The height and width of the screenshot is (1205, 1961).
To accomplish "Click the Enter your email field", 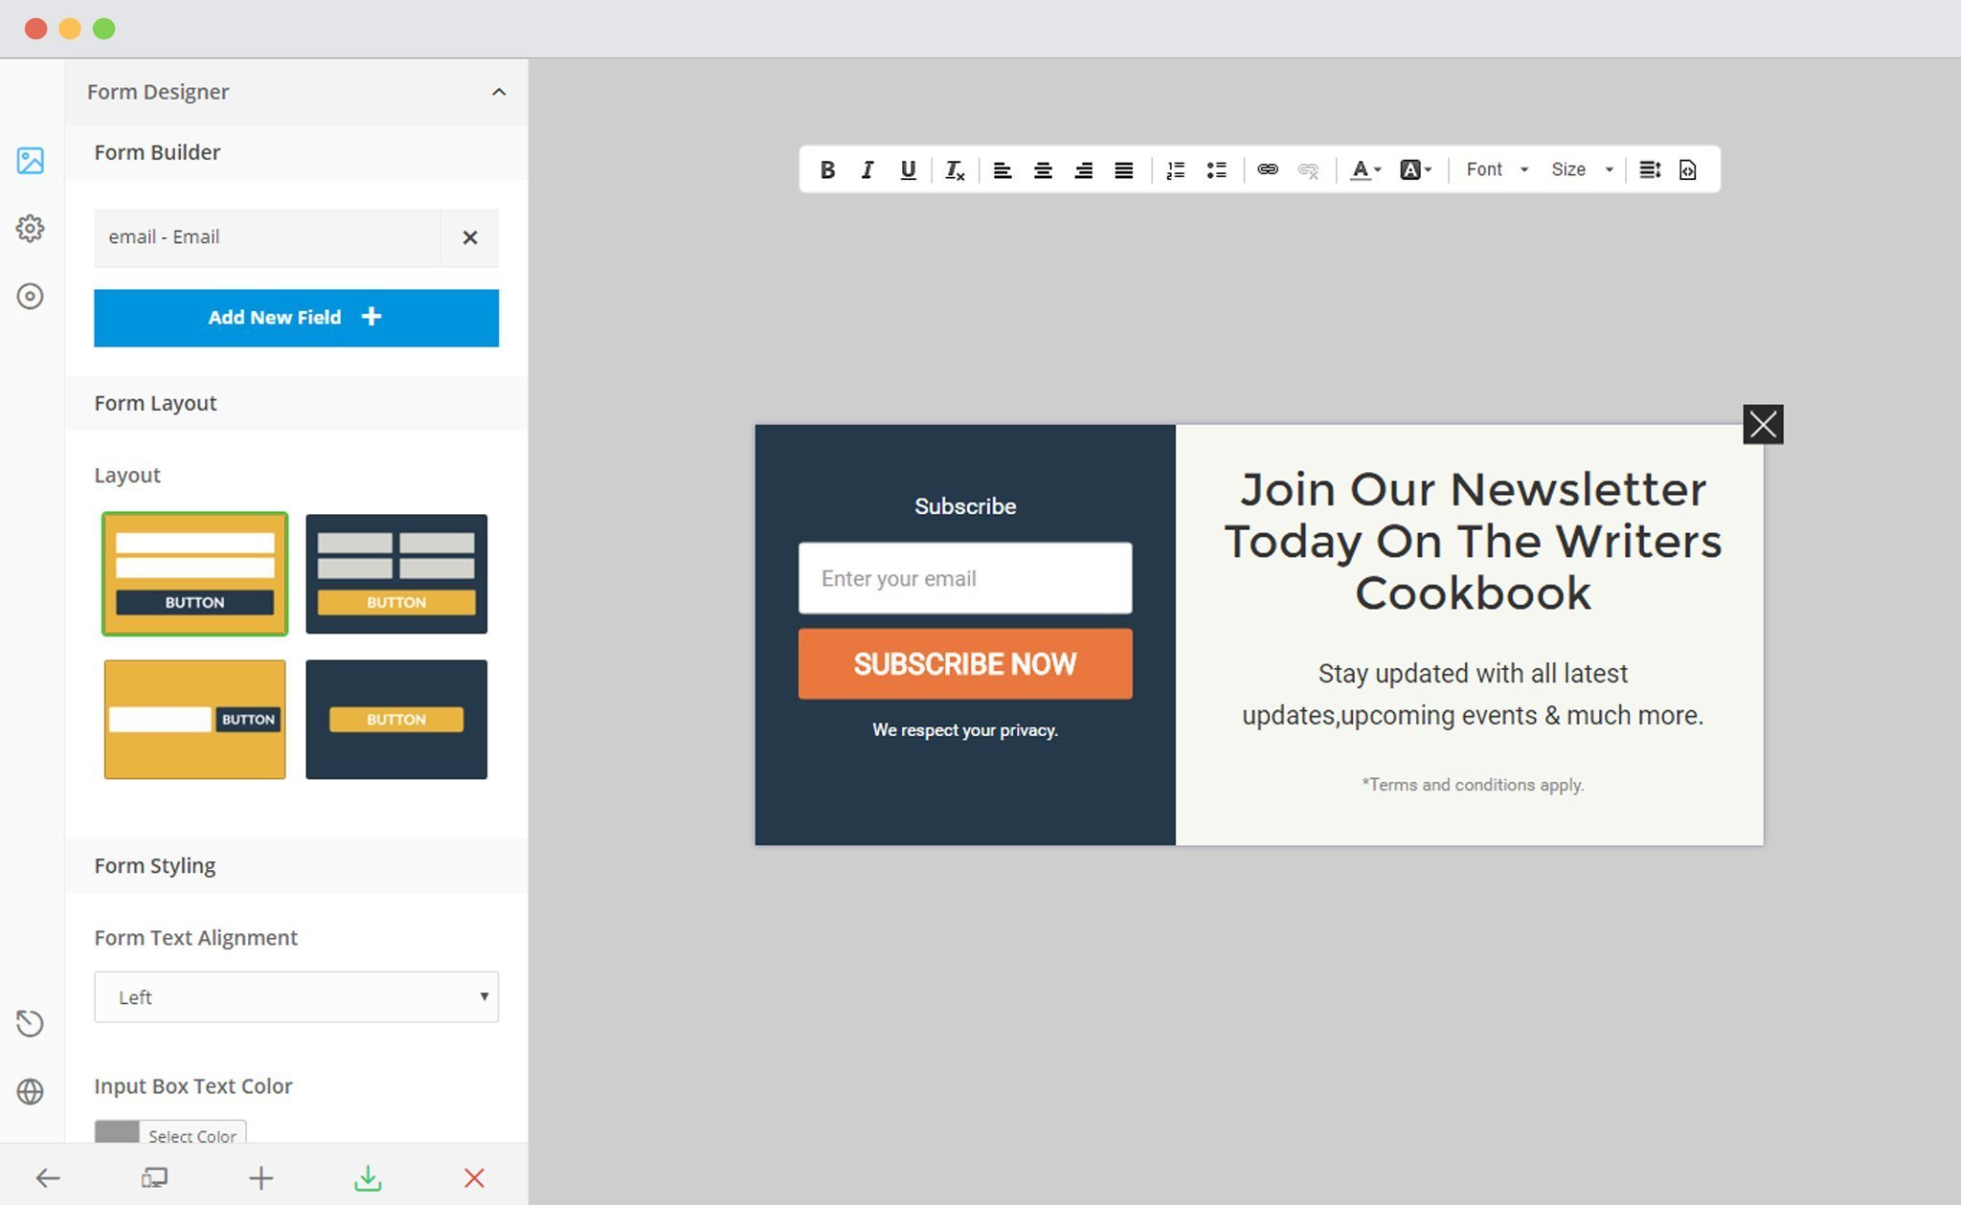I will [964, 578].
